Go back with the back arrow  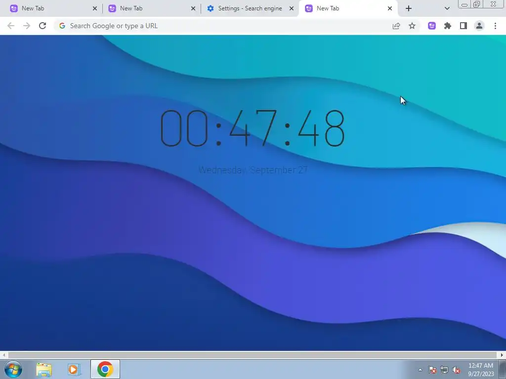click(x=11, y=26)
